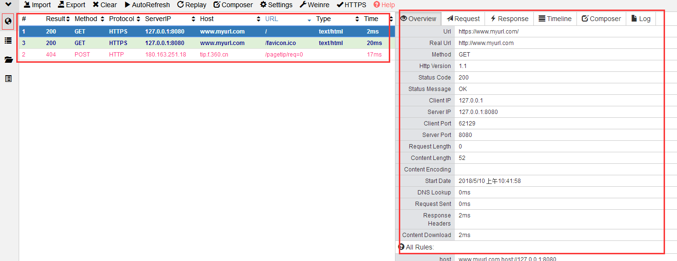Screen dimensions: 677x261
Task: Open the Rules list icon in sidebar
Action: pyautogui.click(x=8, y=41)
